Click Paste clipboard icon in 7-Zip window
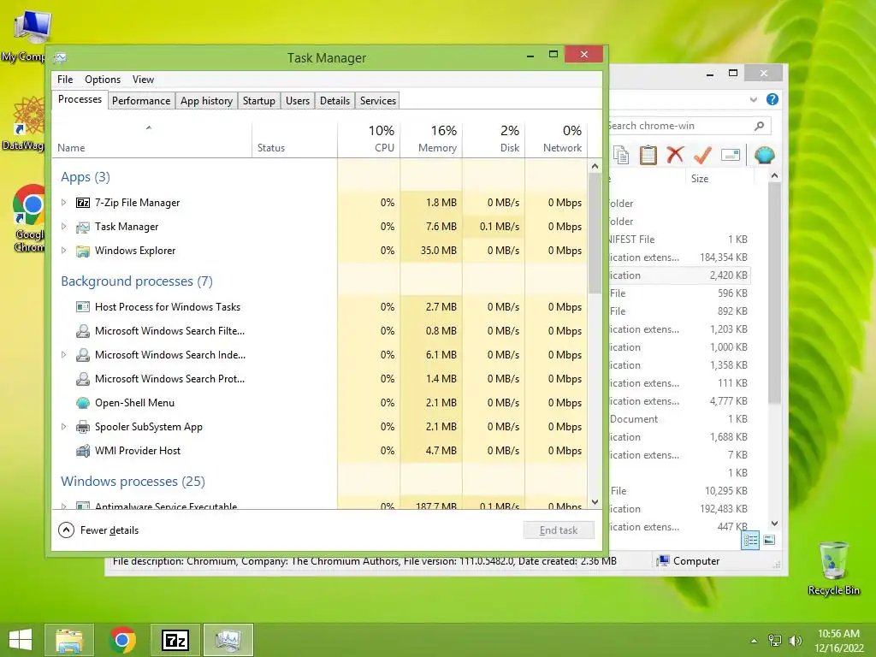The height and width of the screenshot is (657, 876). (x=648, y=155)
